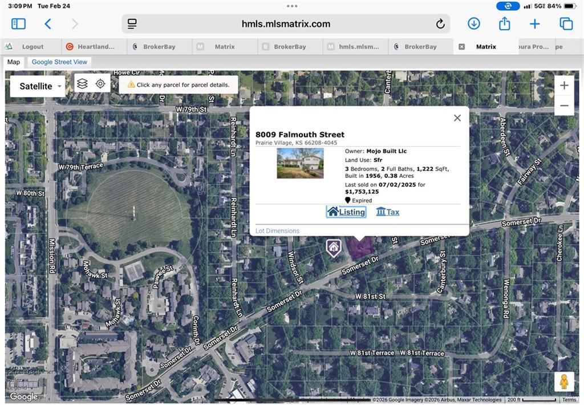Open the page reader menu in the address bar
The image size is (584, 405).
tap(132, 24)
